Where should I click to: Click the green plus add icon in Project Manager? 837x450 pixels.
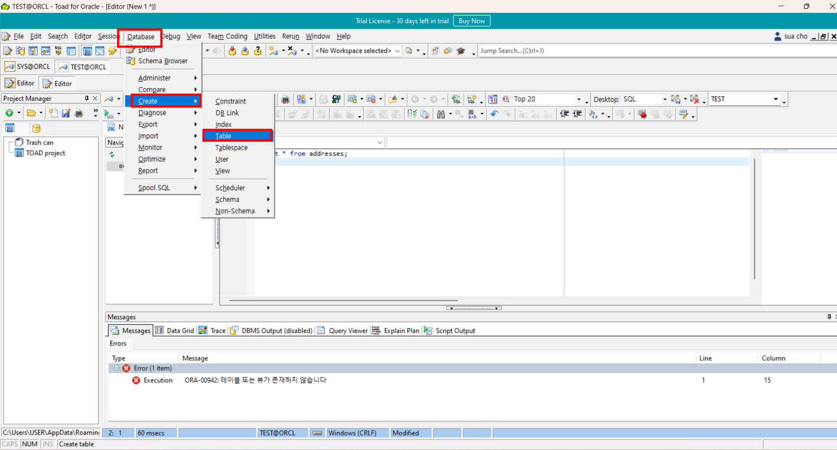coord(9,113)
